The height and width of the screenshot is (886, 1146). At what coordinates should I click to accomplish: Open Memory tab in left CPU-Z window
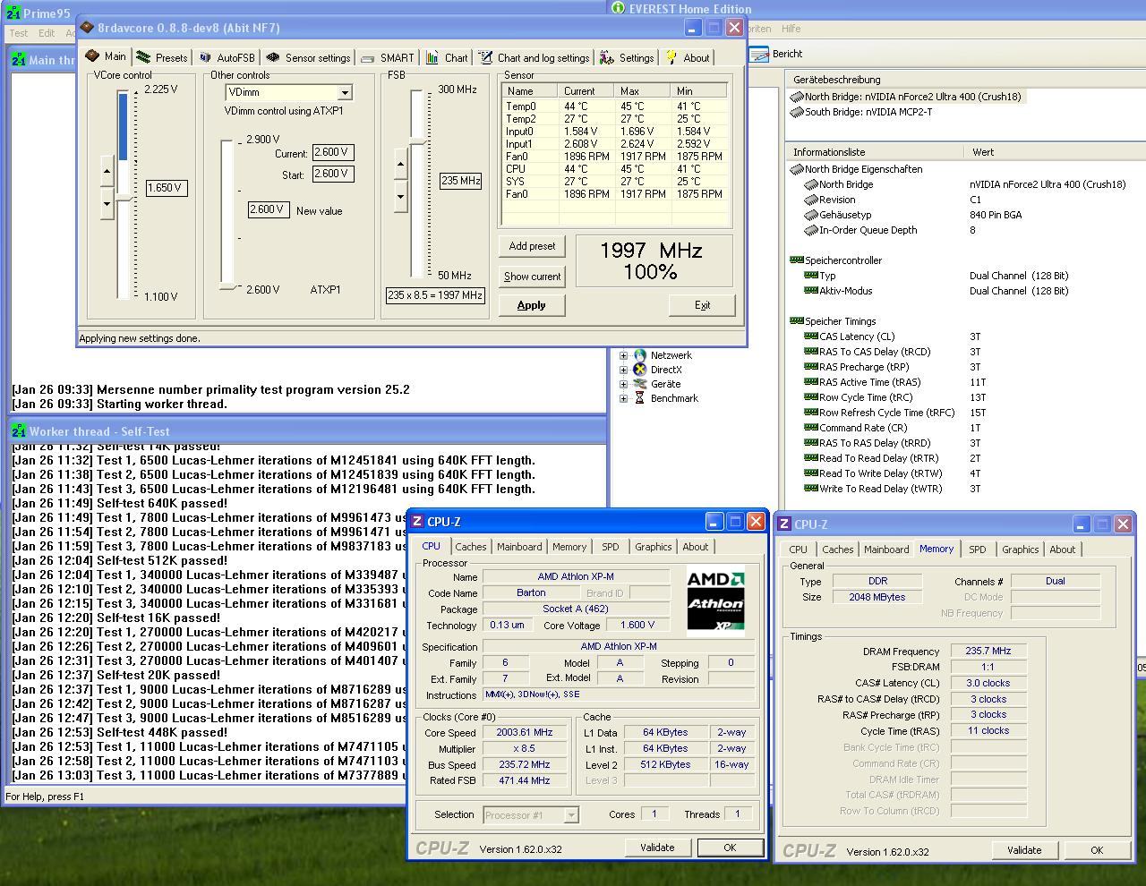click(569, 547)
